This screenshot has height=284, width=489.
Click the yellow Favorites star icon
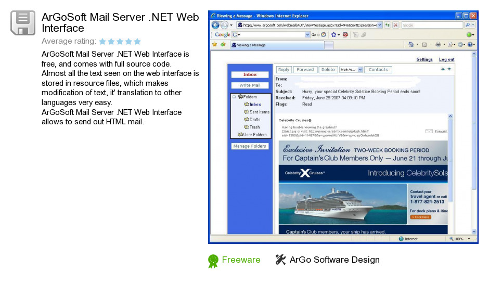point(214,45)
